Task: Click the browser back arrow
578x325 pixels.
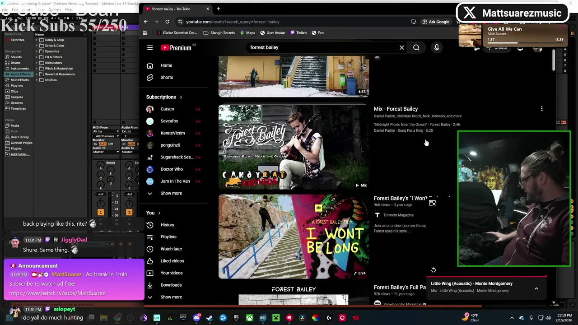Action: coord(145,22)
